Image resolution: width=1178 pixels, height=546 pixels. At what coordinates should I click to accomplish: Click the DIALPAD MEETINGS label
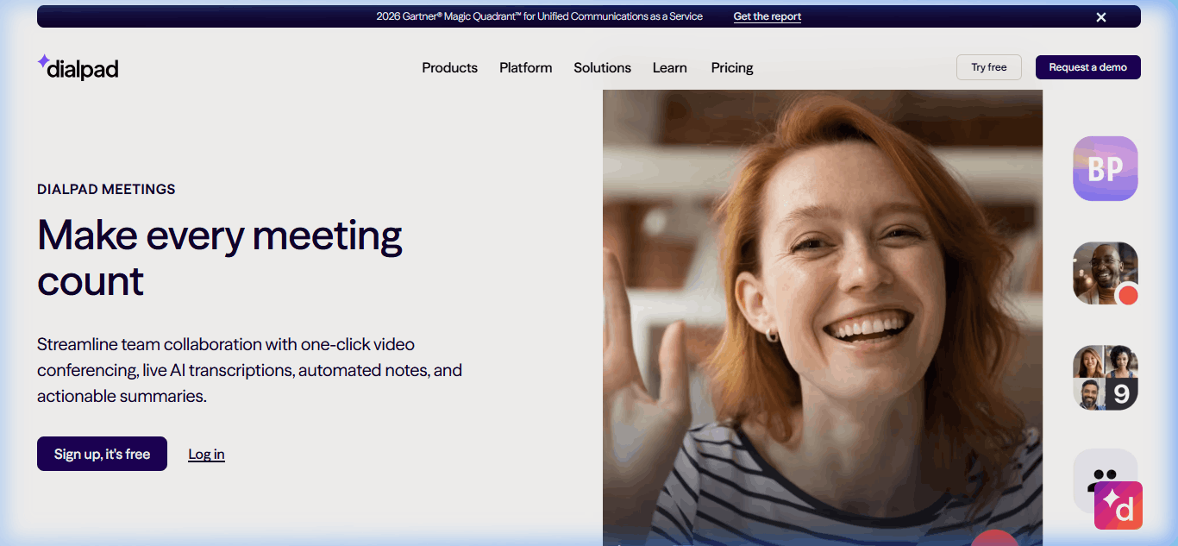tap(106, 189)
